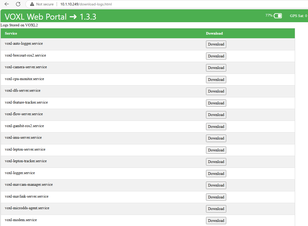Download voxl-modem.service log file
Viewport: 308px width, 226px height.
[216, 221]
